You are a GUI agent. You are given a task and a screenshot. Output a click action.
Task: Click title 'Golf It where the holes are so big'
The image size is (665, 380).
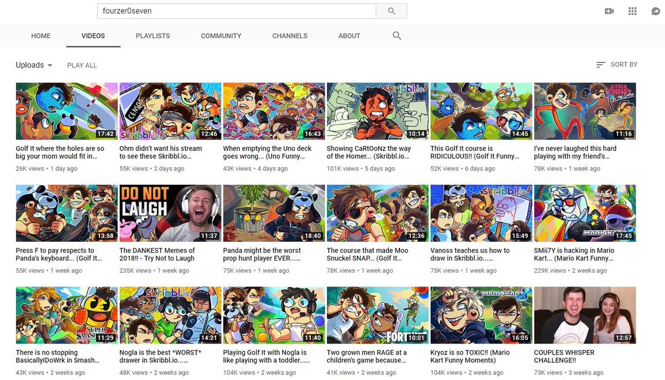60,153
